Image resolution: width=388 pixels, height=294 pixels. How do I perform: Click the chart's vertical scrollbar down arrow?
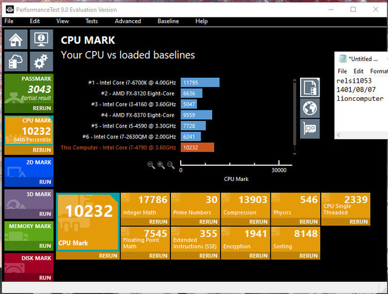(296, 152)
